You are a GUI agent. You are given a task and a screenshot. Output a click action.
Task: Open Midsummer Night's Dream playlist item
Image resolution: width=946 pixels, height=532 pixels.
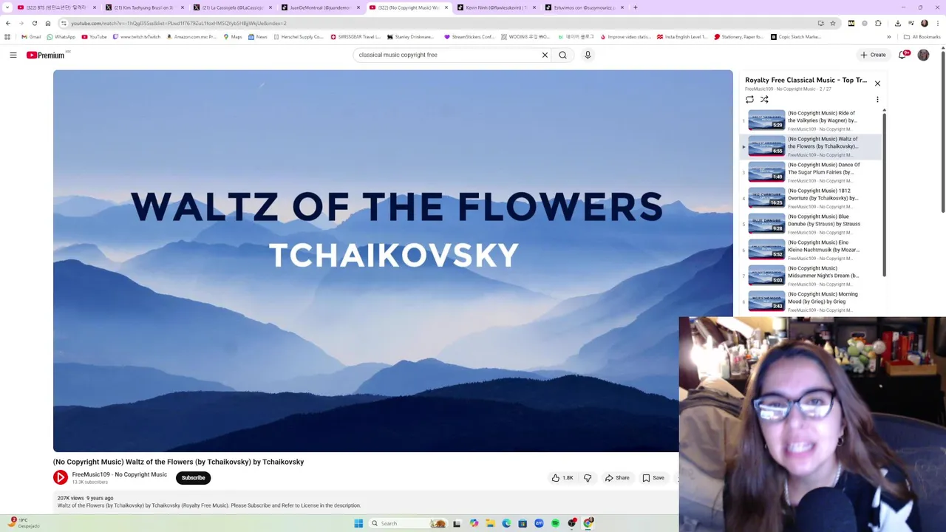click(x=811, y=276)
